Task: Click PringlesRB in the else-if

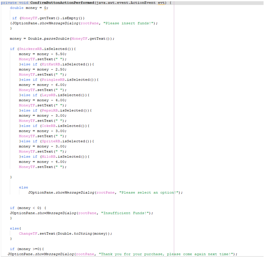Action: point(53,80)
